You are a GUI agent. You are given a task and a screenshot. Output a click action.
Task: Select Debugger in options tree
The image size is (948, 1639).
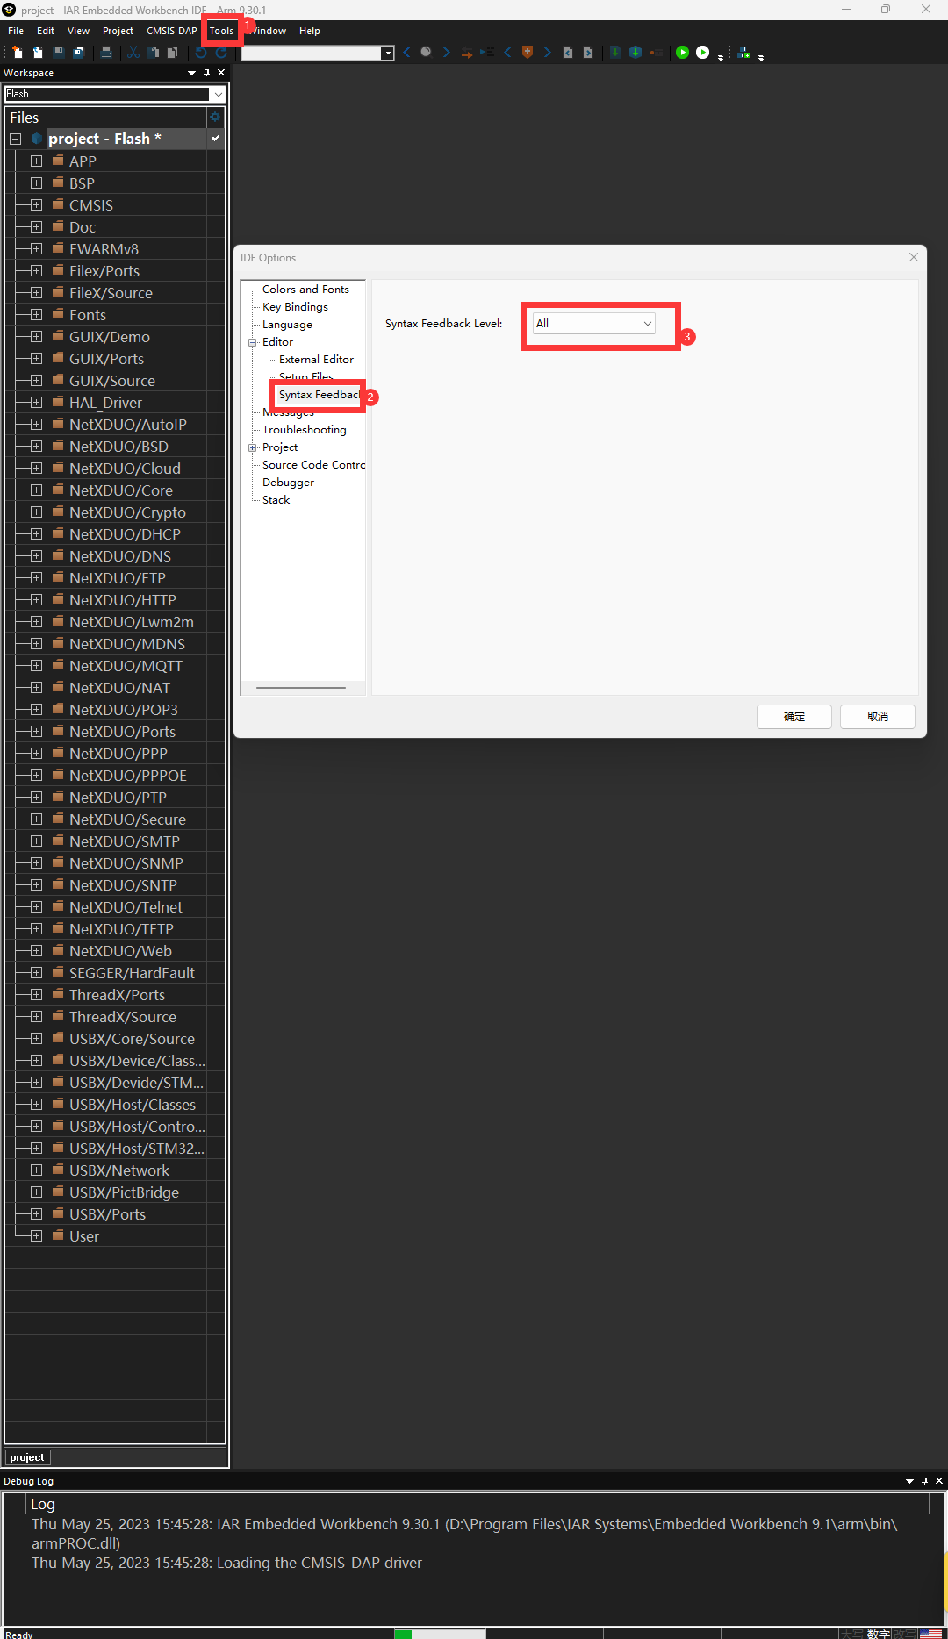pos(288,483)
